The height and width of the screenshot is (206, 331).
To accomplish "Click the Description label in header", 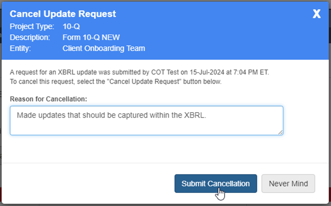I will 30,37.
